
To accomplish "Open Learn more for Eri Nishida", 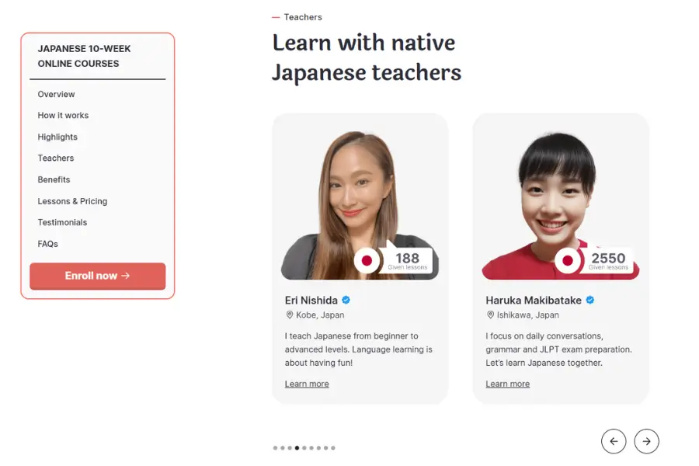I will [307, 384].
